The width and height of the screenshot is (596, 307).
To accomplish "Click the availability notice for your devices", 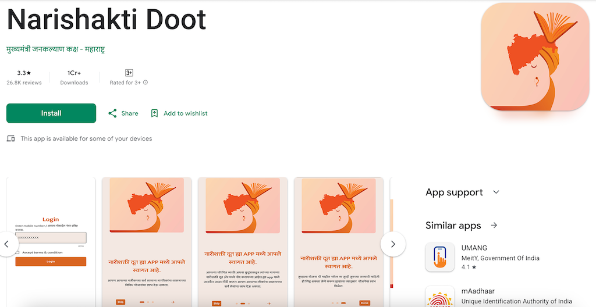I will 86,139.
